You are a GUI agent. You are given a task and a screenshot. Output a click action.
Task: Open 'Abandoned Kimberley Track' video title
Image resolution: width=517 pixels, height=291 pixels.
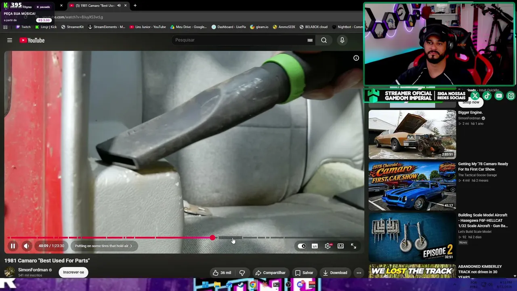point(480,272)
